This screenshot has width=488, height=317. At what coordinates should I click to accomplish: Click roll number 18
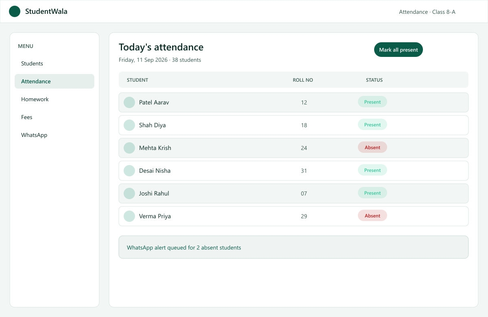(x=304, y=125)
